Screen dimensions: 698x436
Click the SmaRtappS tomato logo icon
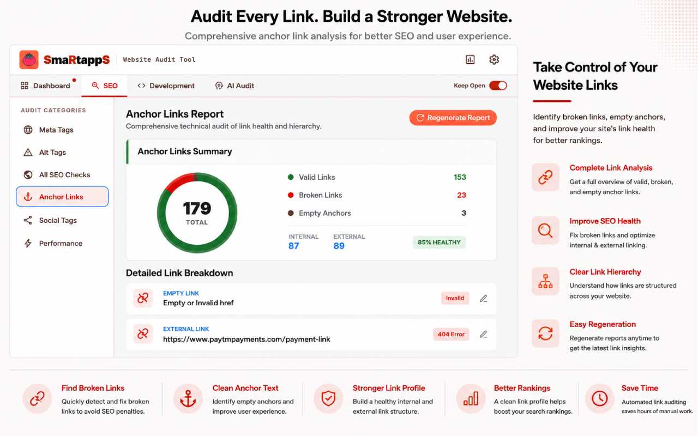(x=28, y=59)
